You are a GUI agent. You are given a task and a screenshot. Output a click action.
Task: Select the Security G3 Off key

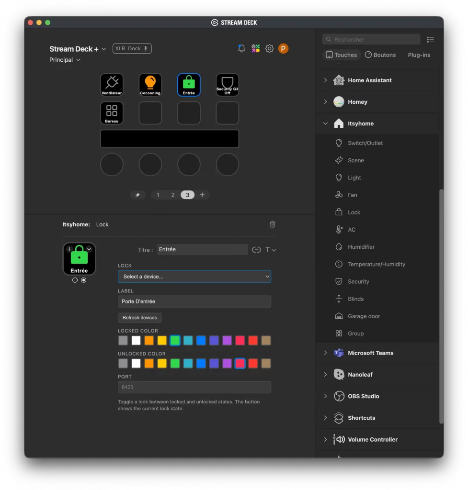(227, 85)
